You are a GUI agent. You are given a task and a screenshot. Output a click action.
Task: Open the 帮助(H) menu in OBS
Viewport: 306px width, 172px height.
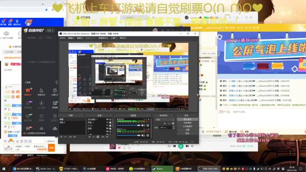123,38
